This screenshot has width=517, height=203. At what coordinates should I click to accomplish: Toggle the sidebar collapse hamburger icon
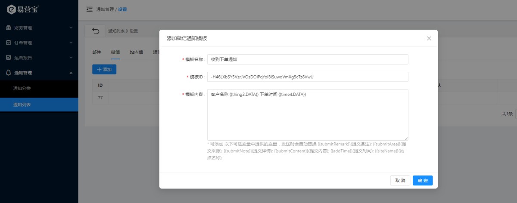coord(90,9)
